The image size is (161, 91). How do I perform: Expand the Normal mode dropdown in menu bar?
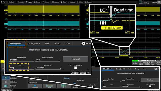coord(146,2)
